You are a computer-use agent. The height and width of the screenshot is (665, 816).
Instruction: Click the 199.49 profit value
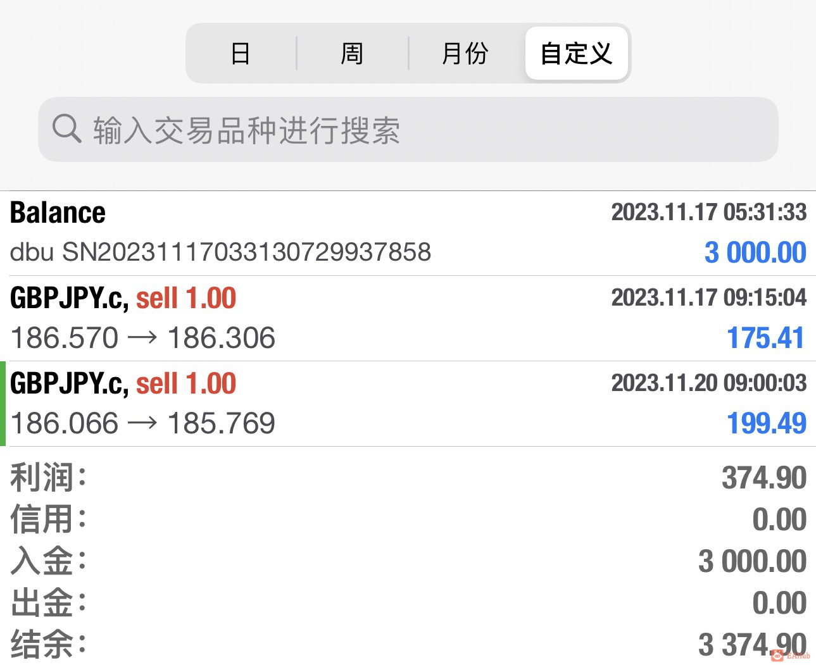coord(766,423)
